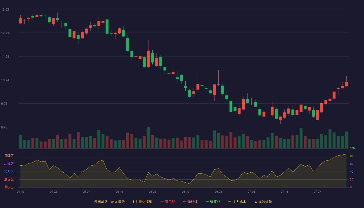Click the red 20 indicator axis value

point(352,179)
